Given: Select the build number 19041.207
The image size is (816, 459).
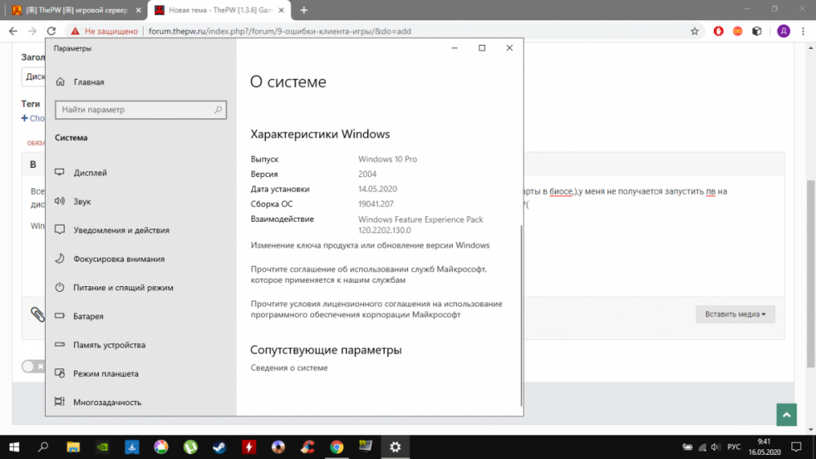Looking at the screenshot, I should click(375, 204).
